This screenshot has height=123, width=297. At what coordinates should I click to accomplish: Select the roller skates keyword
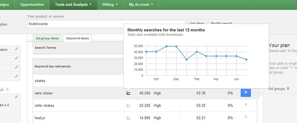click(x=44, y=105)
